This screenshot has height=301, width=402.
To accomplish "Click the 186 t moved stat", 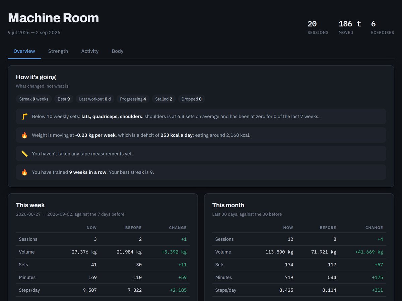I will 350,27.
